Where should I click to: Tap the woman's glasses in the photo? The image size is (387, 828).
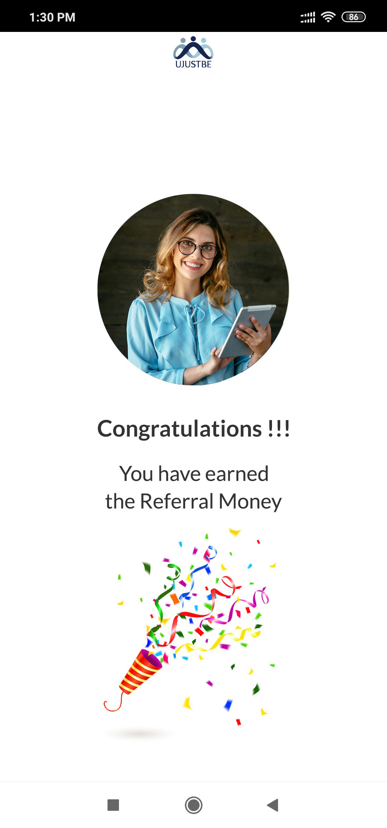point(197,249)
